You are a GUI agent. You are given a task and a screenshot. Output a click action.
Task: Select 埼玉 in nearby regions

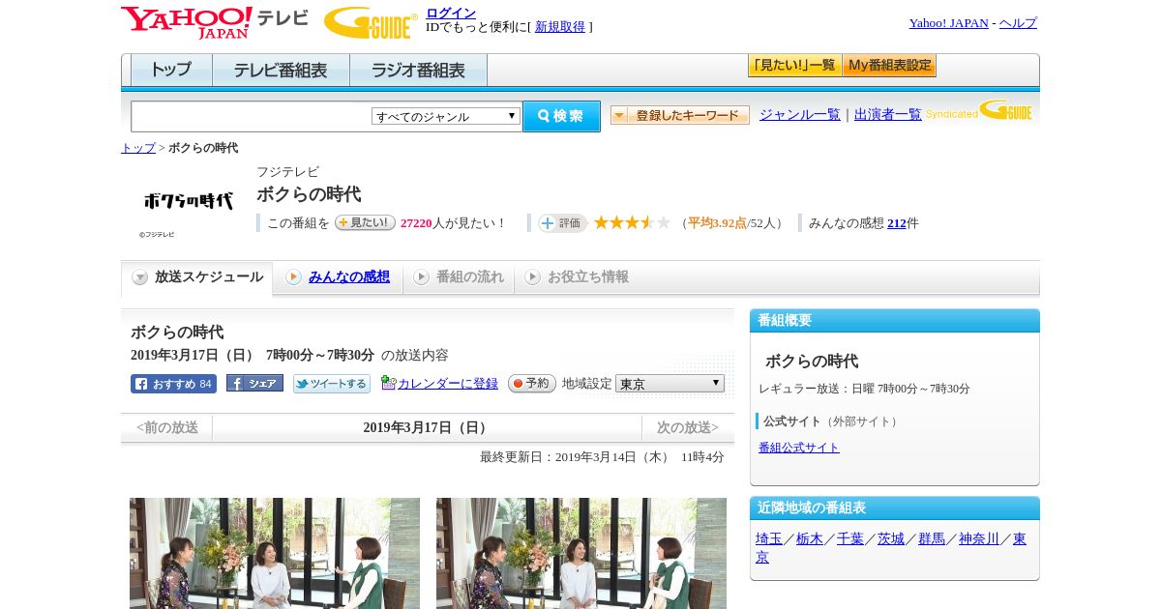(769, 539)
